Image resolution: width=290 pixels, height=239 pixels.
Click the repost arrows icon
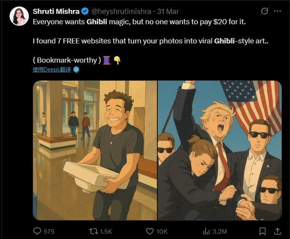click(94, 231)
